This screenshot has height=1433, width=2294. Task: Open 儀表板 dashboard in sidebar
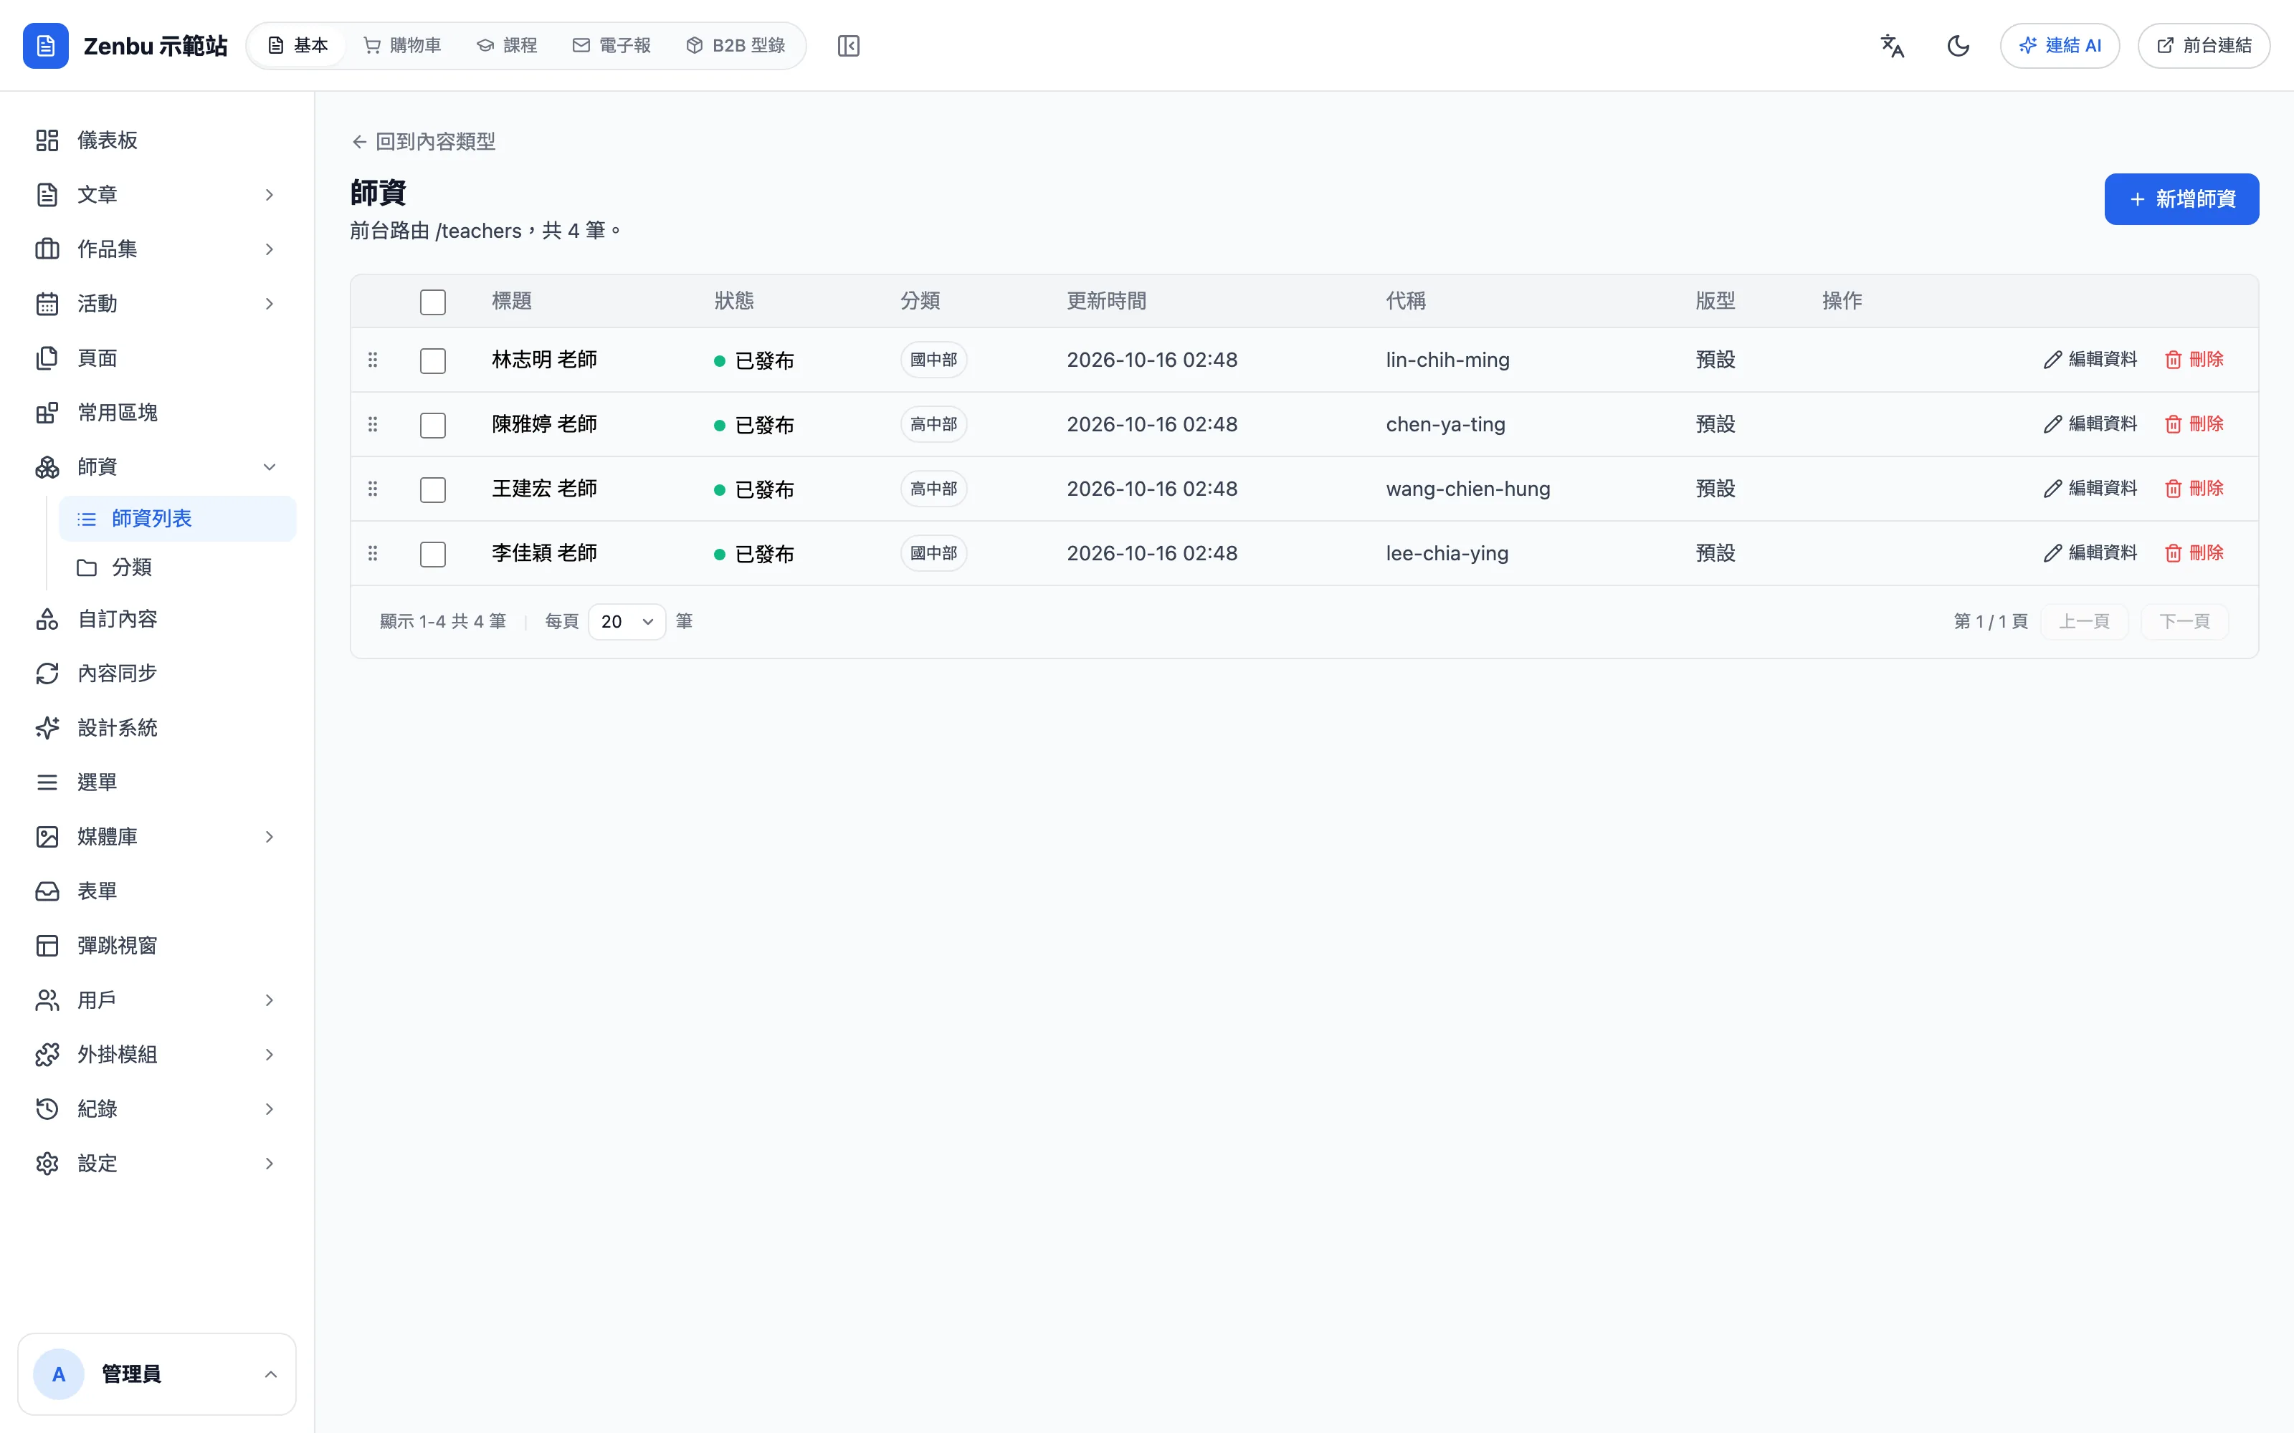pyautogui.click(x=156, y=140)
